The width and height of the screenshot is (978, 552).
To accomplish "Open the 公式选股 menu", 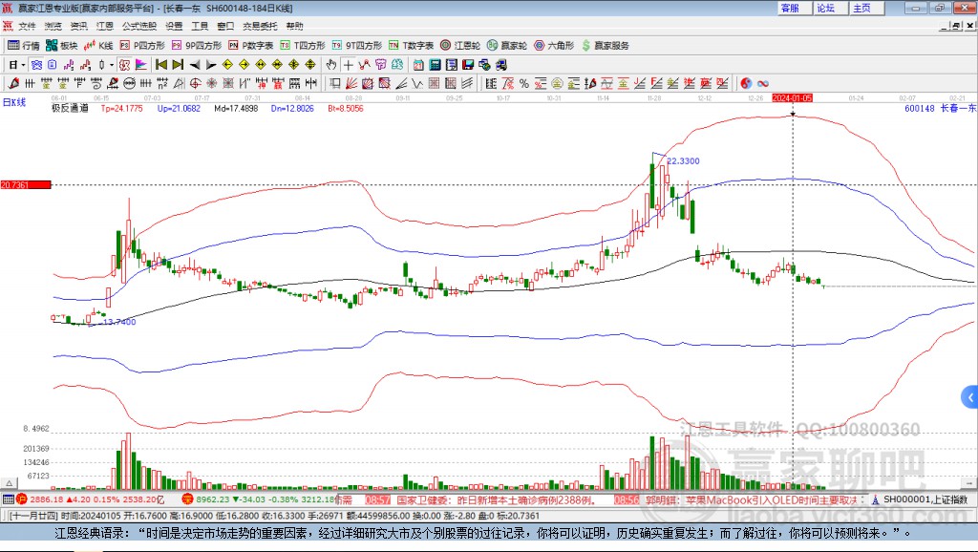I will (x=138, y=26).
